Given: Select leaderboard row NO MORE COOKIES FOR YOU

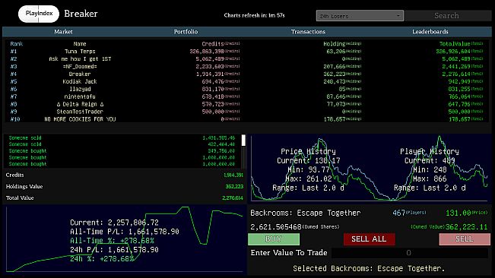Looking at the screenshot, I should tap(247, 119).
